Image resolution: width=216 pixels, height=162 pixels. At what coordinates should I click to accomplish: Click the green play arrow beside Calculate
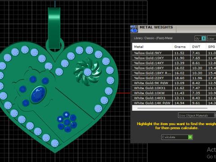190,137
